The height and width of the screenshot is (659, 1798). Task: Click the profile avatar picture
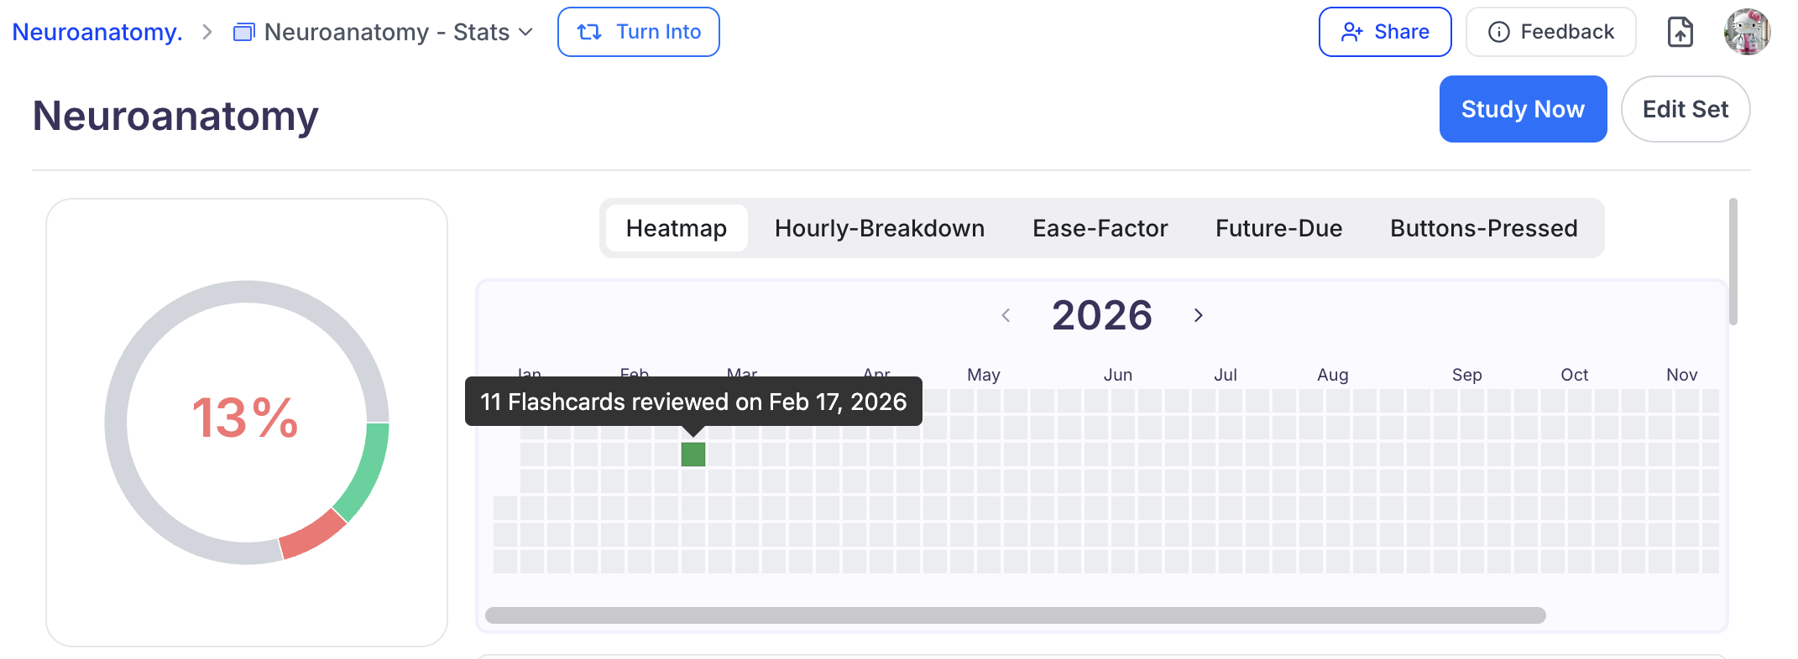click(1746, 31)
